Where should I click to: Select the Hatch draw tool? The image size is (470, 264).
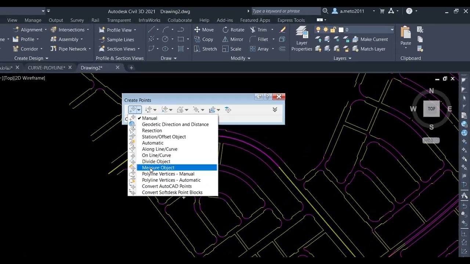(x=181, y=49)
